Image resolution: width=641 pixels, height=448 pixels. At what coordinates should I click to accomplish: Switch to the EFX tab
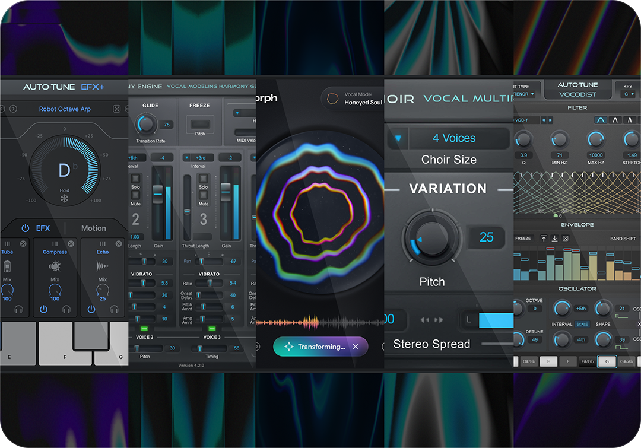pyautogui.click(x=43, y=228)
